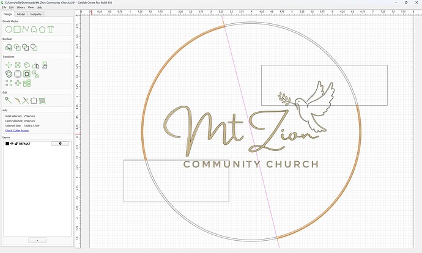Select the Rectangle vector tool
422x253 pixels.
click(17, 29)
